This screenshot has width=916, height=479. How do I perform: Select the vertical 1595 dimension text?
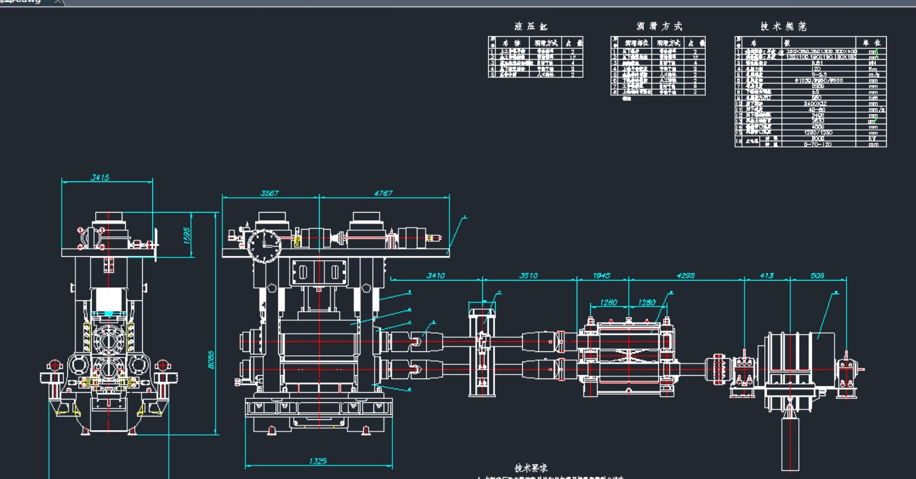point(186,235)
